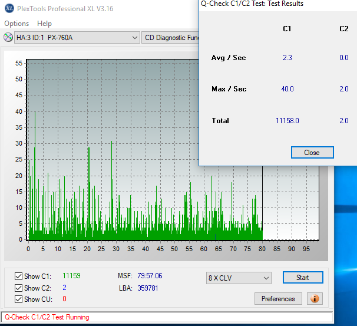The height and width of the screenshot is (326, 357).
Task: Click the Test Results dialog title bar
Action: 278,4
